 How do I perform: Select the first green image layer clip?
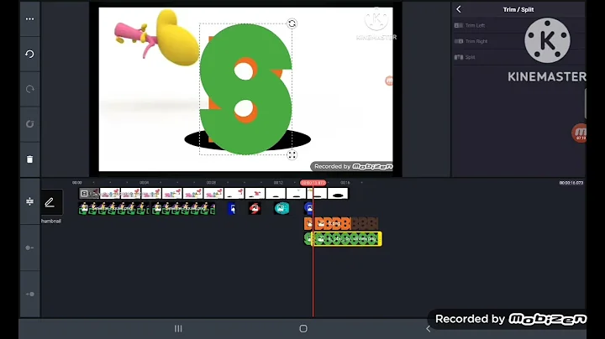point(113,208)
